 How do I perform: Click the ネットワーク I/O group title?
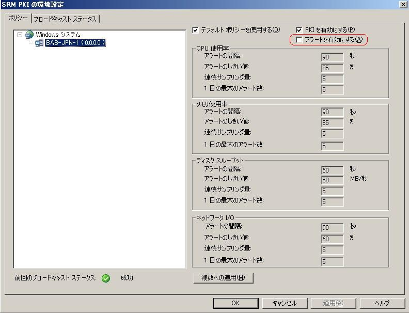click(215, 218)
